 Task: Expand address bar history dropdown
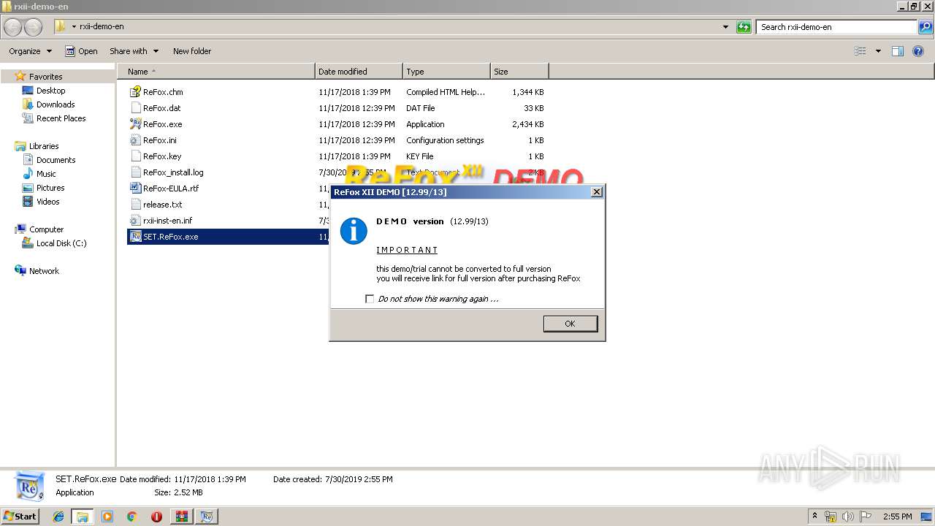725,27
